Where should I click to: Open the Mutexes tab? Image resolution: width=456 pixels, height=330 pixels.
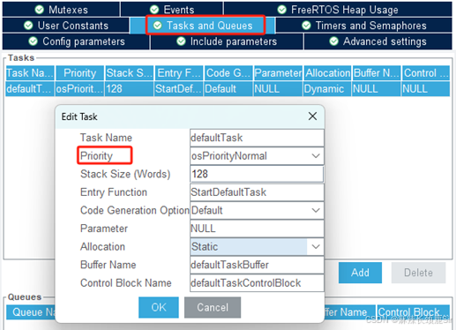coord(61,10)
